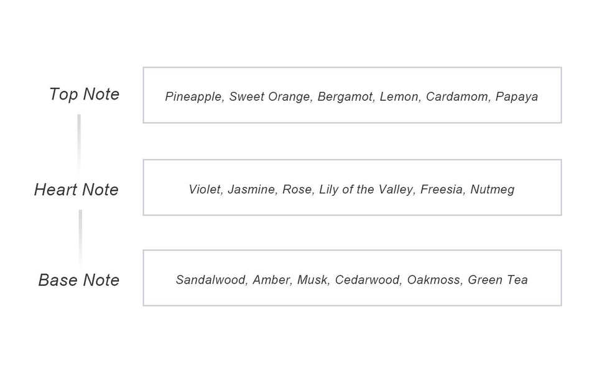Select Sweet Orange in the top note box

(x=269, y=97)
